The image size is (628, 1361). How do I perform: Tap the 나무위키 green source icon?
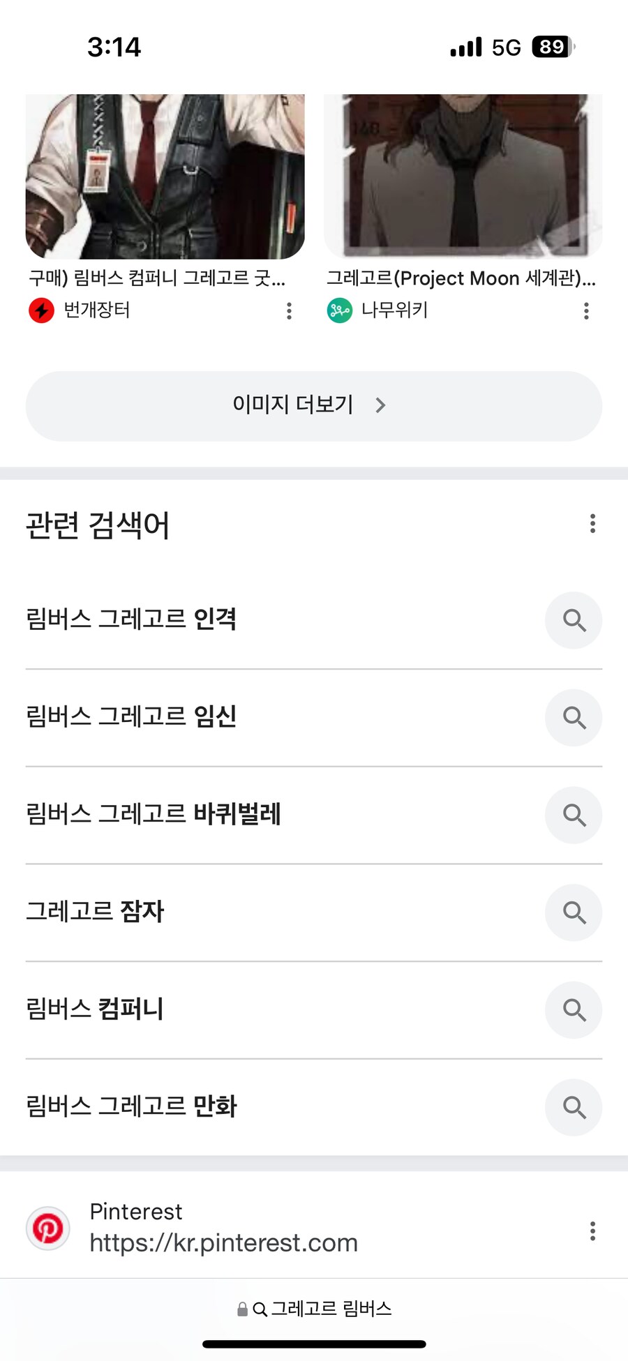pyautogui.click(x=340, y=310)
